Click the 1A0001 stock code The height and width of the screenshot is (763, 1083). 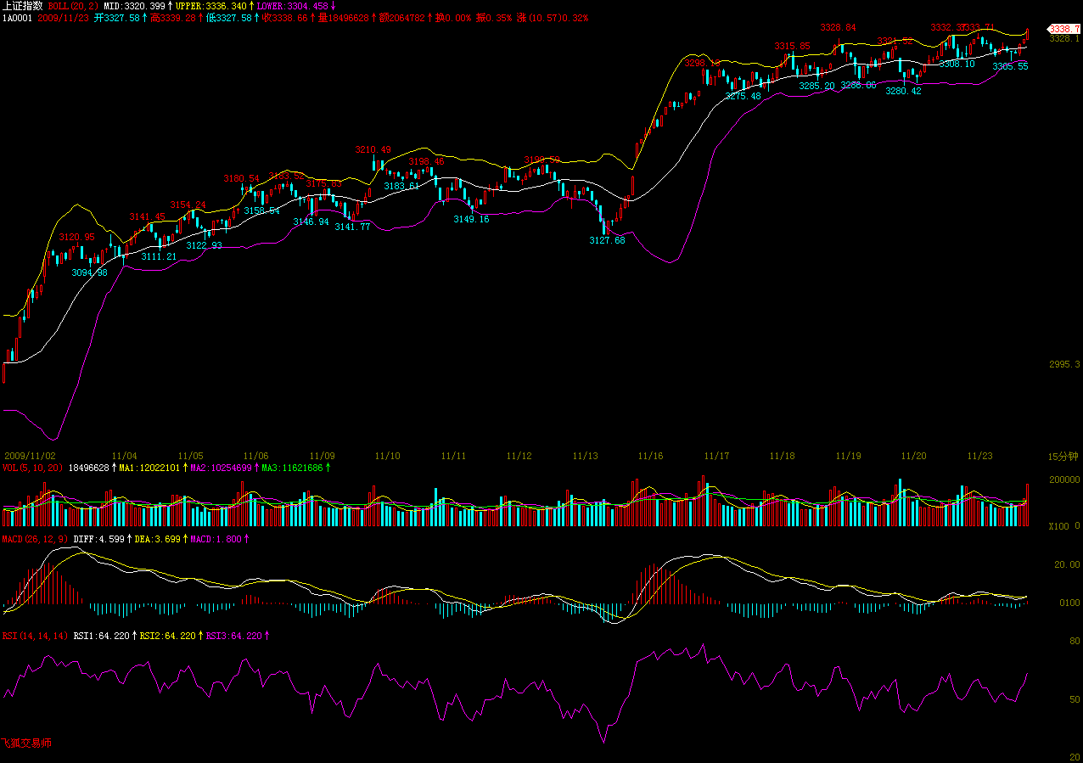(x=18, y=17)
